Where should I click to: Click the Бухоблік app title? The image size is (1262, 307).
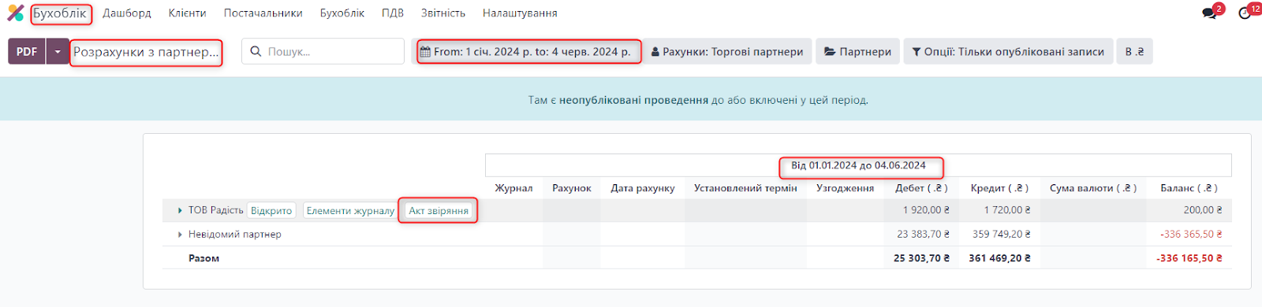60,13
